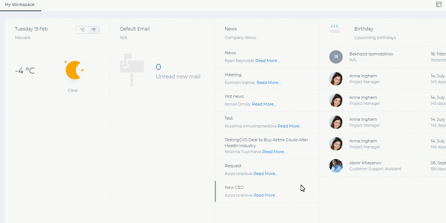Switch temperature to °C
The width and height of the screenshot is (446, 223).
point(82,30)
